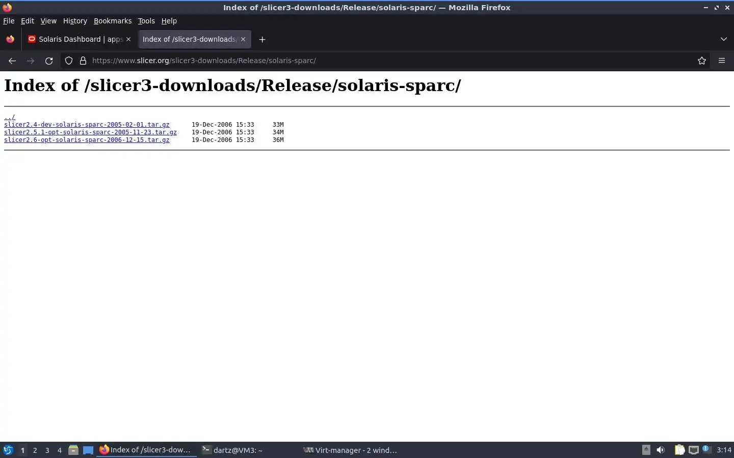Open the Firefox hamburger application menu
734x458 pixels.
(722, 61)
